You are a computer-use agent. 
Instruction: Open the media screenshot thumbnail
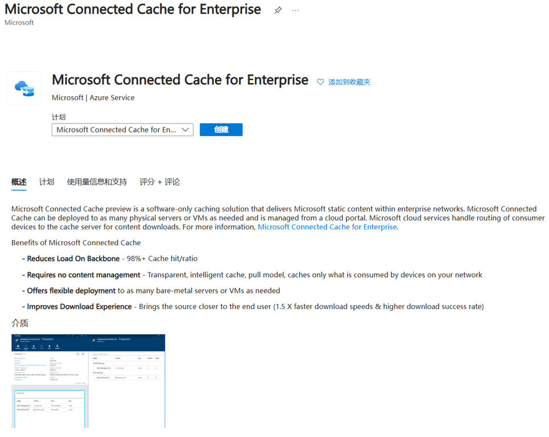[88, 381]
